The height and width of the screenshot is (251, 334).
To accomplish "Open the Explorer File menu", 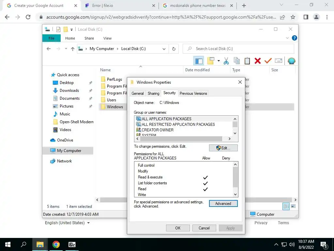I will click(x=52, y=38).
